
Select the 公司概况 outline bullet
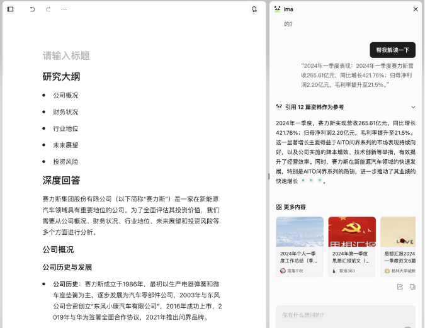click(65, 96)
